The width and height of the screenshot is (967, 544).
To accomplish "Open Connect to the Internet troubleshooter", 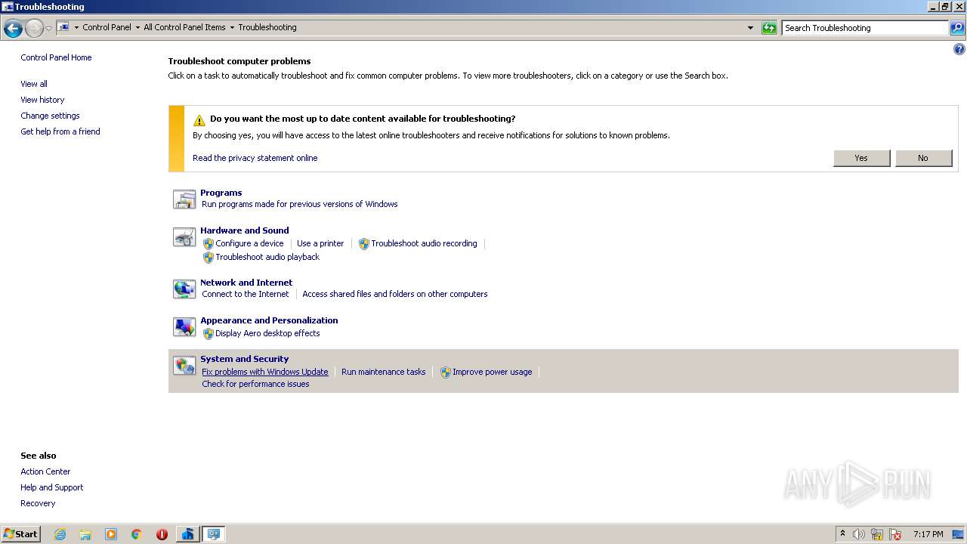I will click(246, 294).
